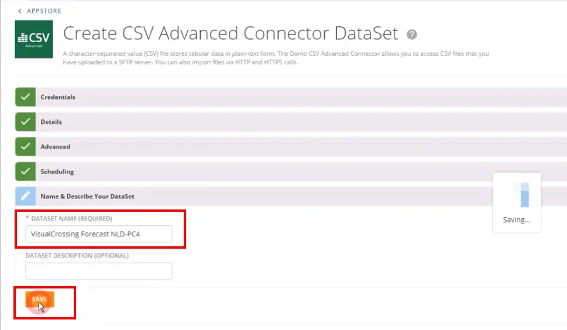Click into the Dataset Description field

point(98,271)
